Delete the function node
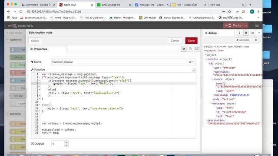Image resolution: width=278 pixels, height=156 pixels. click(x=35, y=41)
